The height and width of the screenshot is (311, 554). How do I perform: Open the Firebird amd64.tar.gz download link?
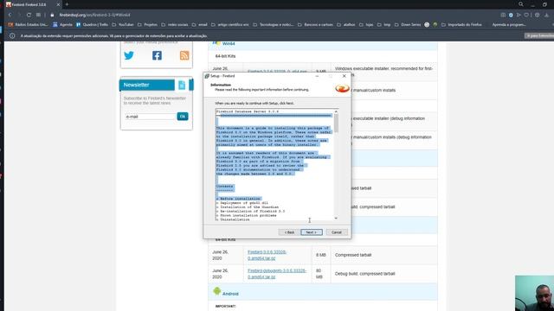click(267, 255)
